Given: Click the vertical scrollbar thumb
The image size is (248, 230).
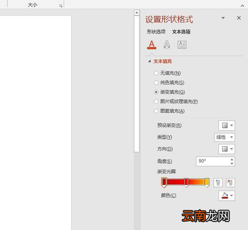Looking at the screenshot, I should tap(136, 84).
